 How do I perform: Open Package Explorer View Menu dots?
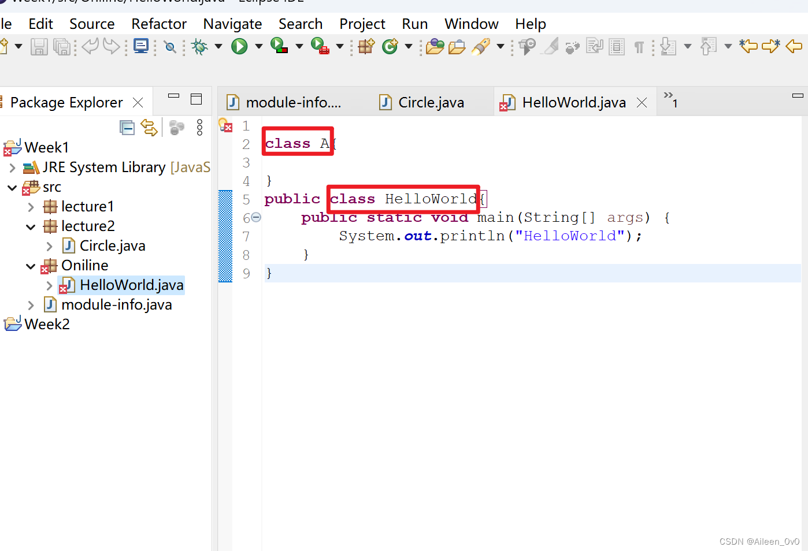(x=199, y=127)
